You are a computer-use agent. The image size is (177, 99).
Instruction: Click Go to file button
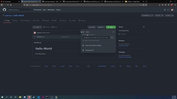pyautogui.click(x=92, y=27)
